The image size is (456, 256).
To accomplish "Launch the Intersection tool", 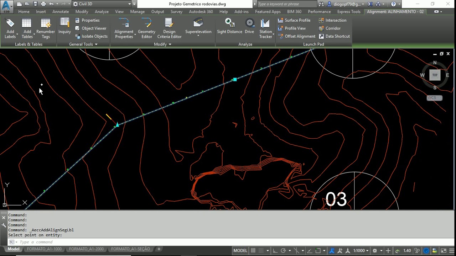I will pos(332,20).
